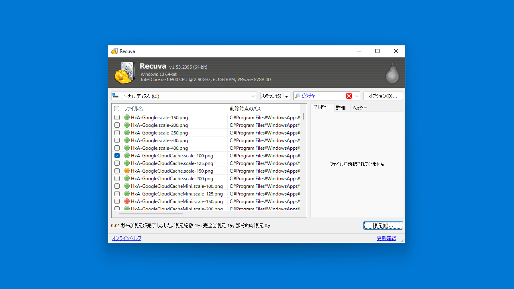Click the path cell of HxA-GoogleCloudCache.scale-150.png
The width and height of the screenshot is (514, 289).
click(265, 171)
